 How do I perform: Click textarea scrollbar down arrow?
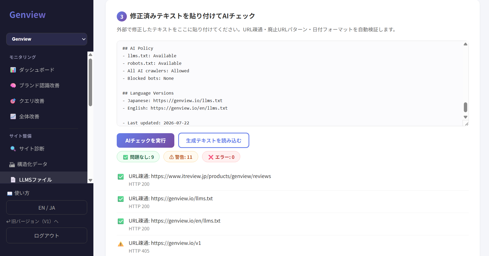coord(465,117)
